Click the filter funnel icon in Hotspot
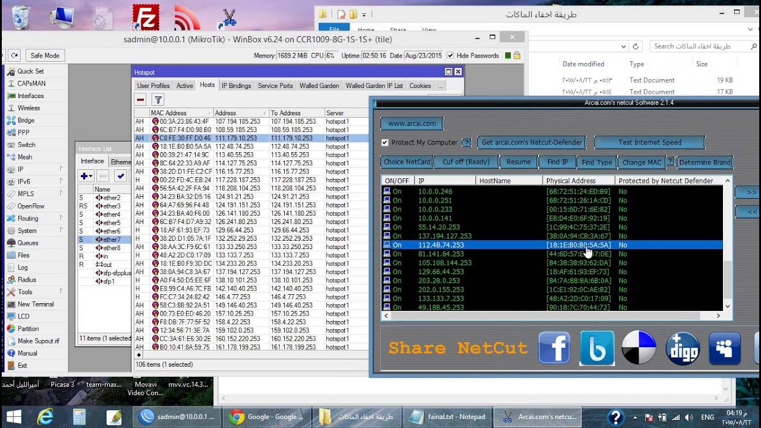 [158, 100]
